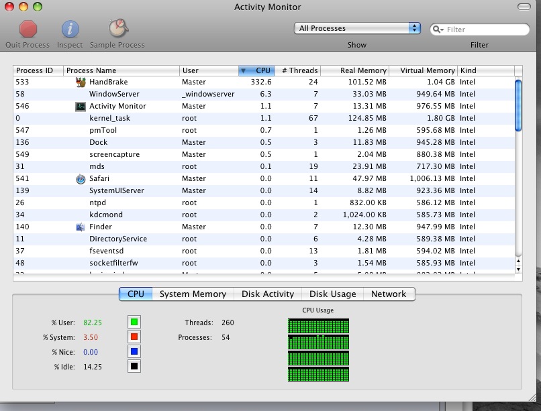
Task: Click the window resize grip corner
Action: tap(532, 397)
